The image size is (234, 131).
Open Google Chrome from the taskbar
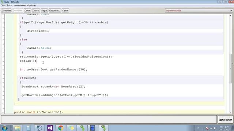point(61,128)
